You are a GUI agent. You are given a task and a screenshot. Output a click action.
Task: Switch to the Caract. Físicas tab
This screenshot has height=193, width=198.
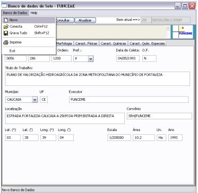[86, 43]
